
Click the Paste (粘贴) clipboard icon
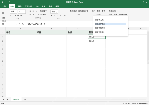tap(3, 13)
